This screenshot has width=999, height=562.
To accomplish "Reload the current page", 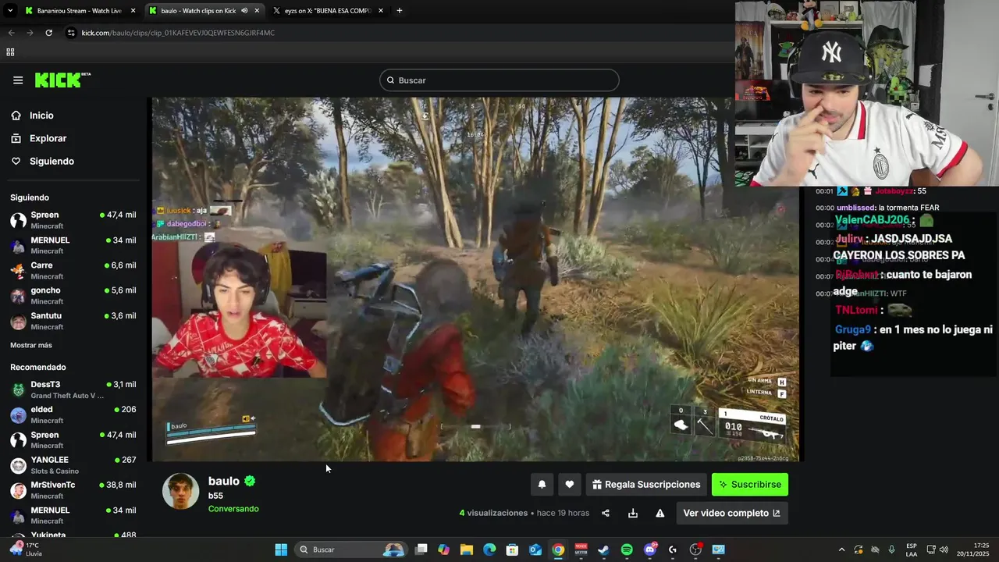I will point(48,33).
